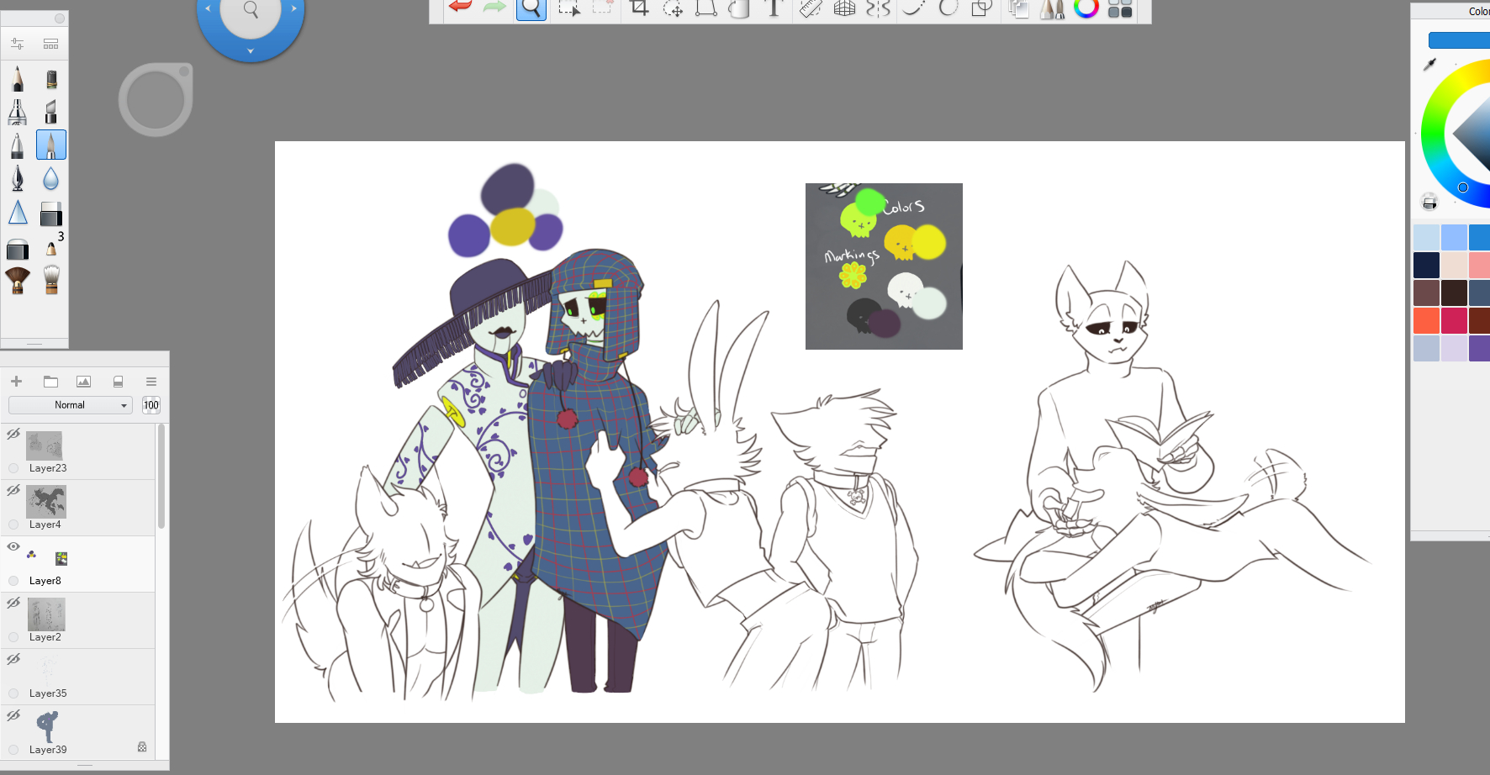Viewport: 1490px width, 775px height.
Task: Pick the water drop Smear brush
Action: (x=51, y=178)
